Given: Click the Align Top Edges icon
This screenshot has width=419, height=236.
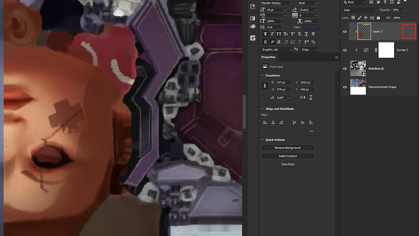Looking at the screenshot, I should tap(294, 122).
